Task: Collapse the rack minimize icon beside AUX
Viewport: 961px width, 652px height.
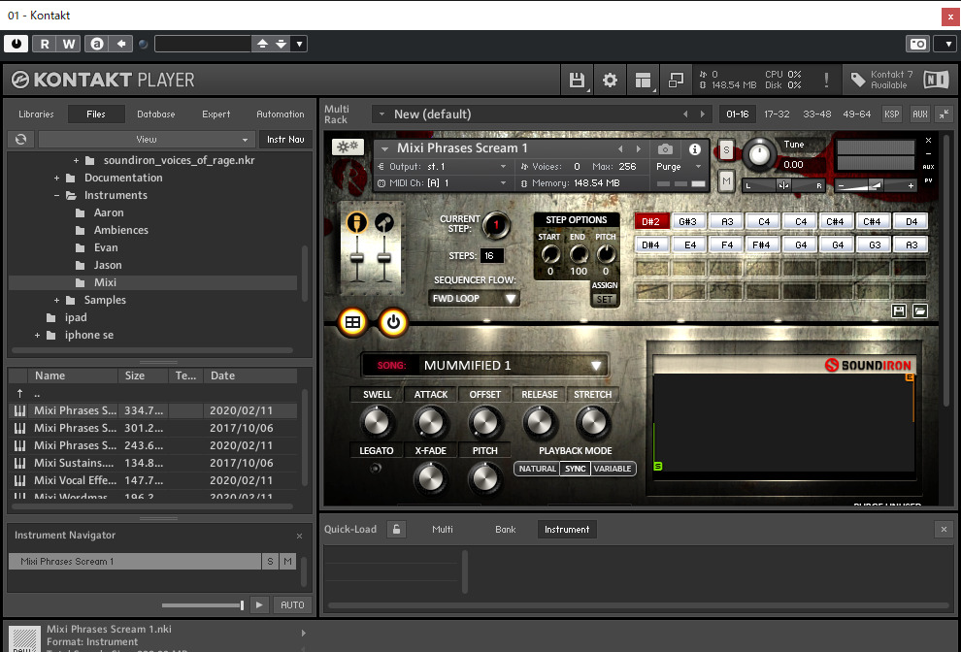Action: click(944, 114)
